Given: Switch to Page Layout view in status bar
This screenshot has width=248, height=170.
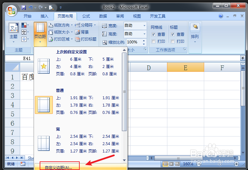Looking at the screenshot, I should (x=171, y=164).
